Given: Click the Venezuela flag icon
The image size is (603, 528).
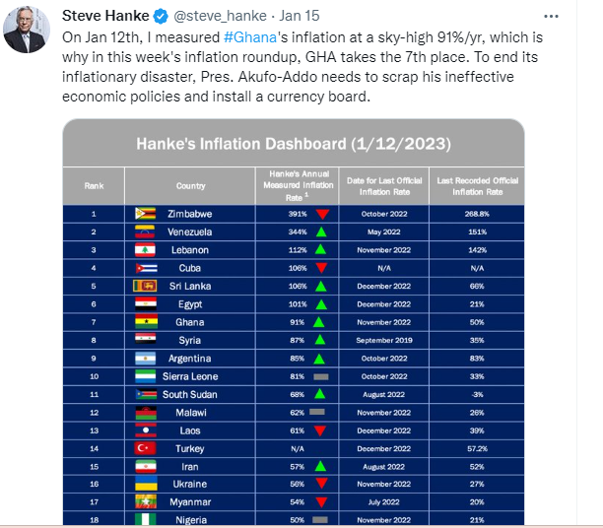Looking at the screenshot, I should [146, 231].
